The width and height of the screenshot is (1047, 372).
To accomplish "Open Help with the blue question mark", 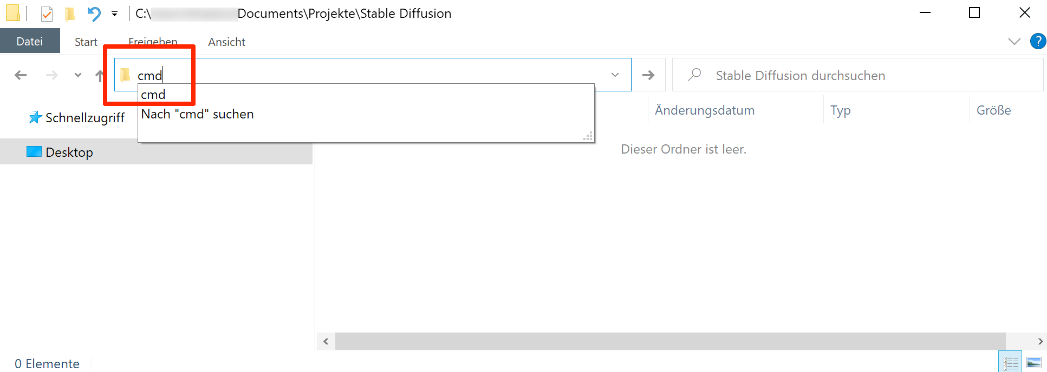I will [x=1038, y=41].
